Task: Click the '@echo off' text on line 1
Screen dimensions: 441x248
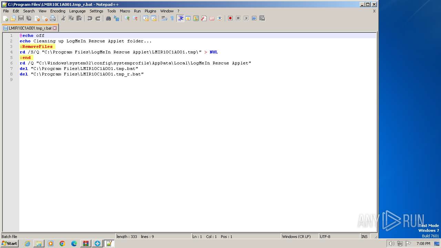Action: (32, 35)
